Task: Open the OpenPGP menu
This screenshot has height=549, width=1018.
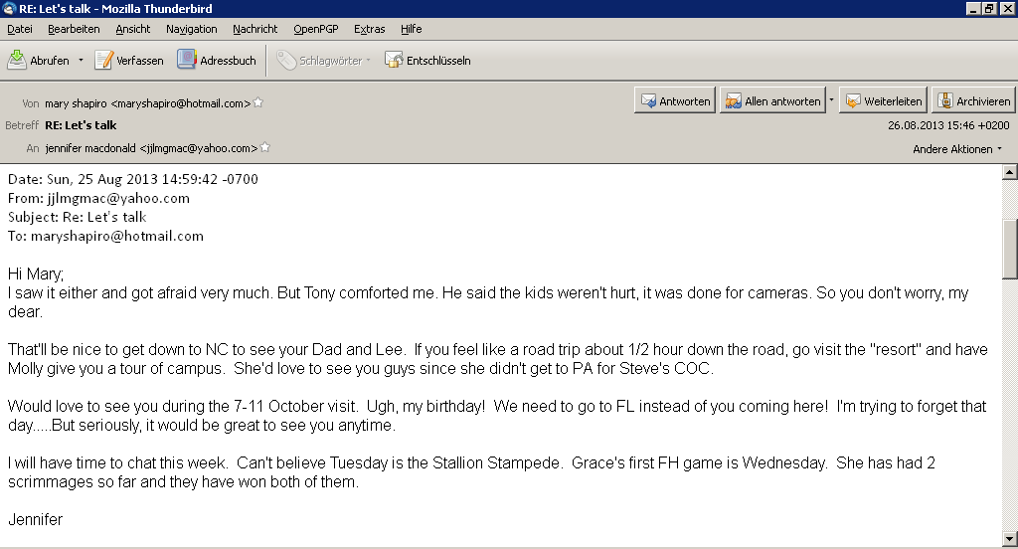Action: pos(312,29)
